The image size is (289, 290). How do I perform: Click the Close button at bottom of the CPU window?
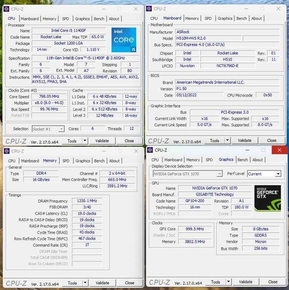click(129, 141)
